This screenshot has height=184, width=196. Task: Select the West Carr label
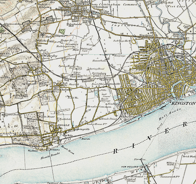176,6
